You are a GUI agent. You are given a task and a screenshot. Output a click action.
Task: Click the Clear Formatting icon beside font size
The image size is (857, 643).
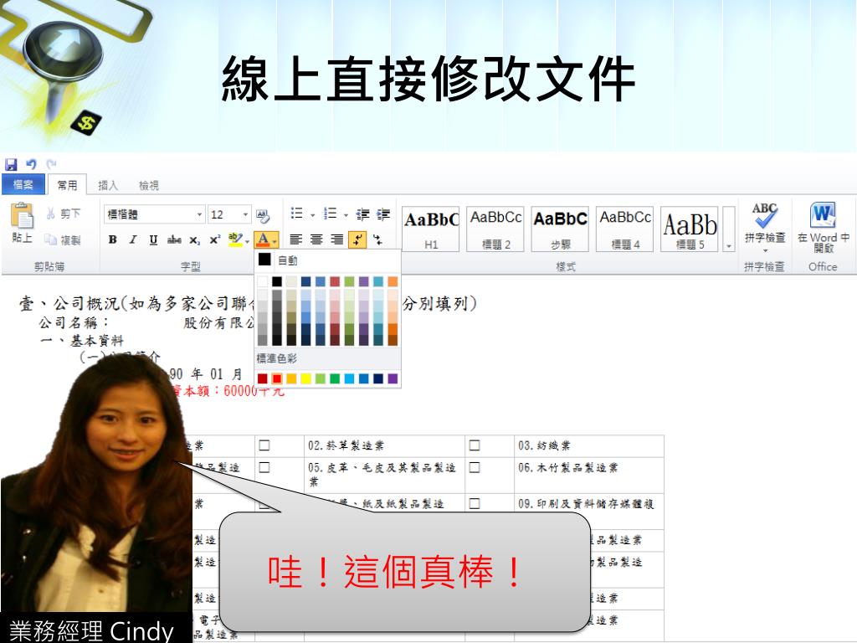click(x=263, y=215)
